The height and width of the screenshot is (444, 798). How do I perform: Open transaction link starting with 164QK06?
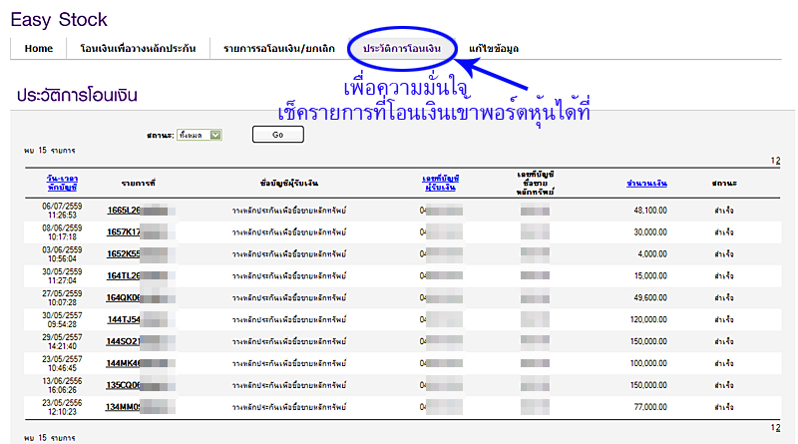(x=125, y=297)
